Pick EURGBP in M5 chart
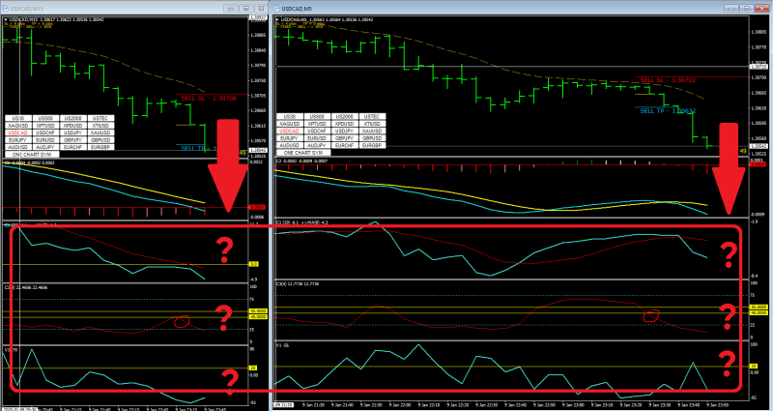This screenshot has height=411, width=773. [x=372, y=145]
